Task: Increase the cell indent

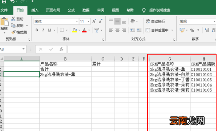Action: point(139,30)
